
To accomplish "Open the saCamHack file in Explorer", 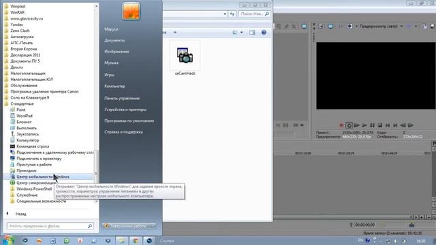I will pos(185,59).
